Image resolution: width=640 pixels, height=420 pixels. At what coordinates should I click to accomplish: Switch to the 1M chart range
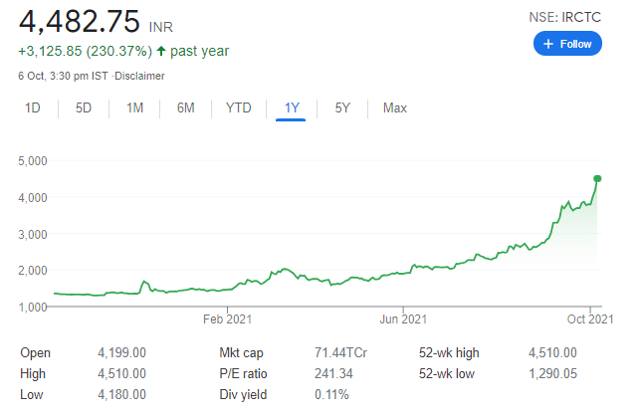click(134, 108)
